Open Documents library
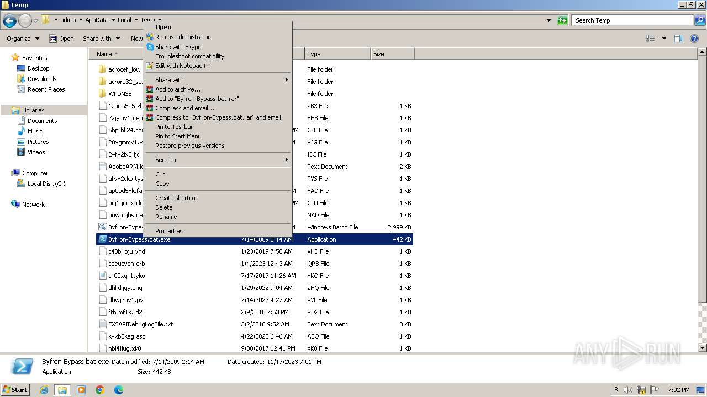Image resolution: width=707 pixels, height=397 pixels. pyautogui.click(x=42, y=121)
